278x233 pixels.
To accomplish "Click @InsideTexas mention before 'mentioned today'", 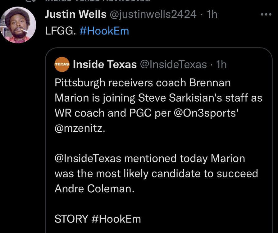I will pyautogui.click(x=88, y=158).
